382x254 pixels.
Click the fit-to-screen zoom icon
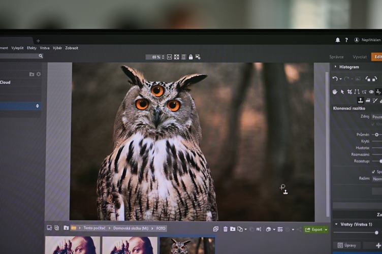176,57
